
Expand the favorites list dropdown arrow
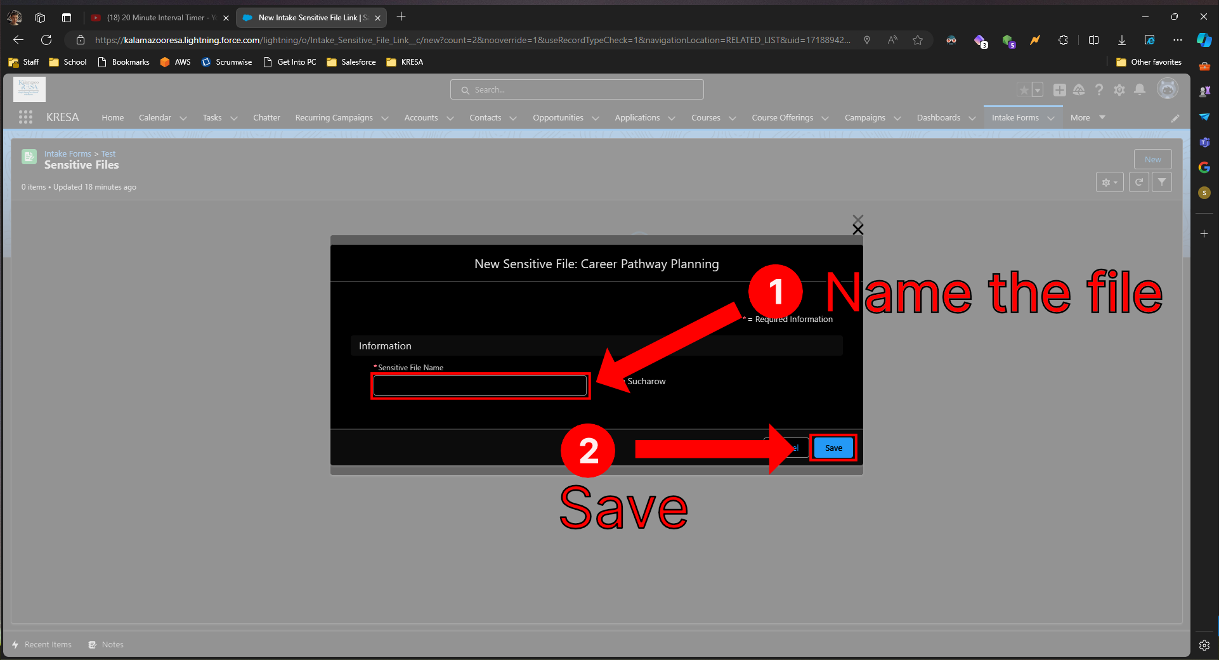pyautogui.click(x=1038, y=90)
